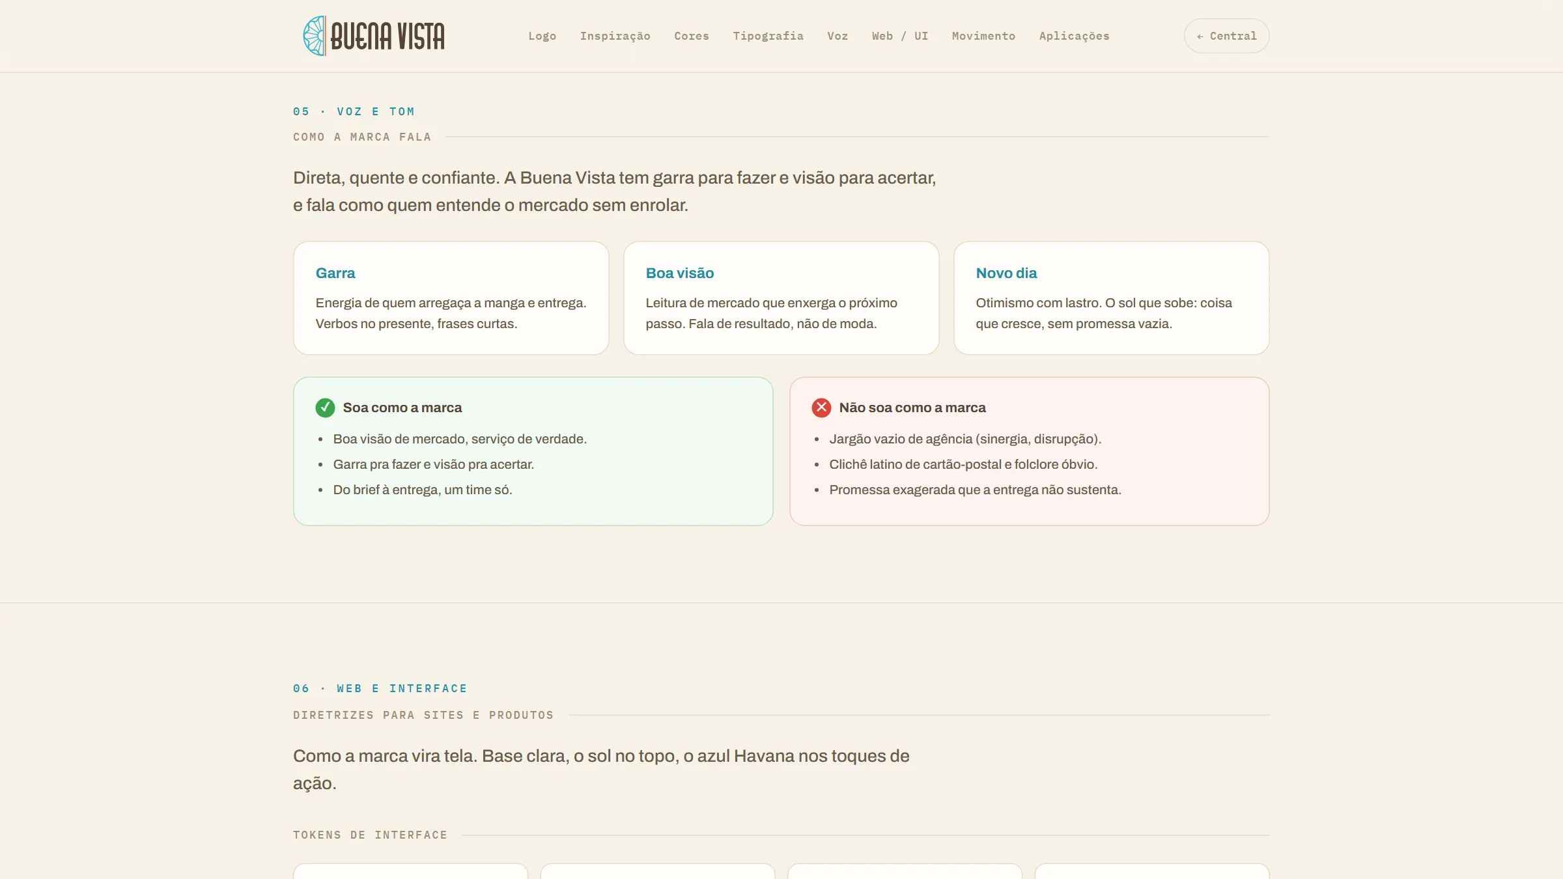Click the '06 · WEB E INTERFACE' label
This screenshot has width=1563, height=879.
(380, 688)
